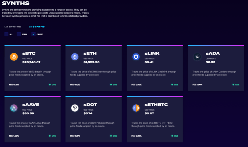Click the sADA LIVE status label
Viewport: 248px width, 147px height.
click(237, 85)
